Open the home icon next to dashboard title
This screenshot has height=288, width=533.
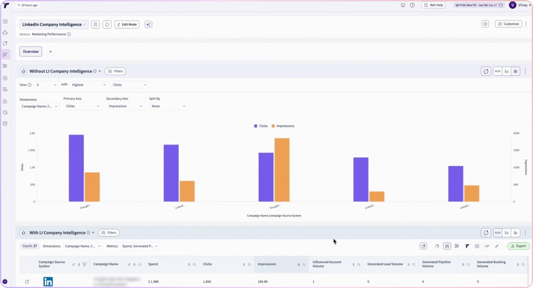[x=107, y=24]
